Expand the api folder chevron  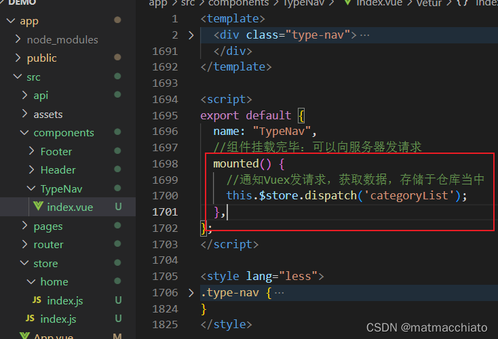pos(25,95)
